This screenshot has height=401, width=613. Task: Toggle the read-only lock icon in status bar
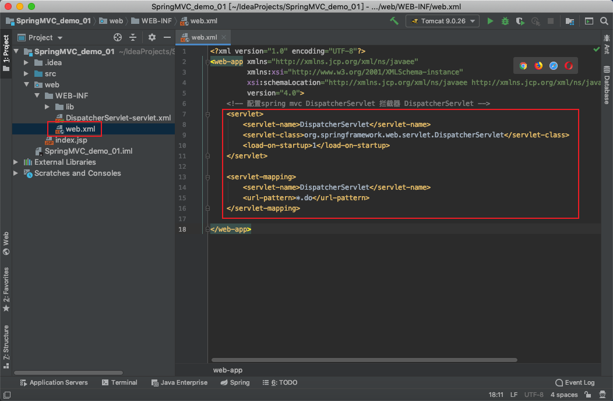tap(587, 395)
